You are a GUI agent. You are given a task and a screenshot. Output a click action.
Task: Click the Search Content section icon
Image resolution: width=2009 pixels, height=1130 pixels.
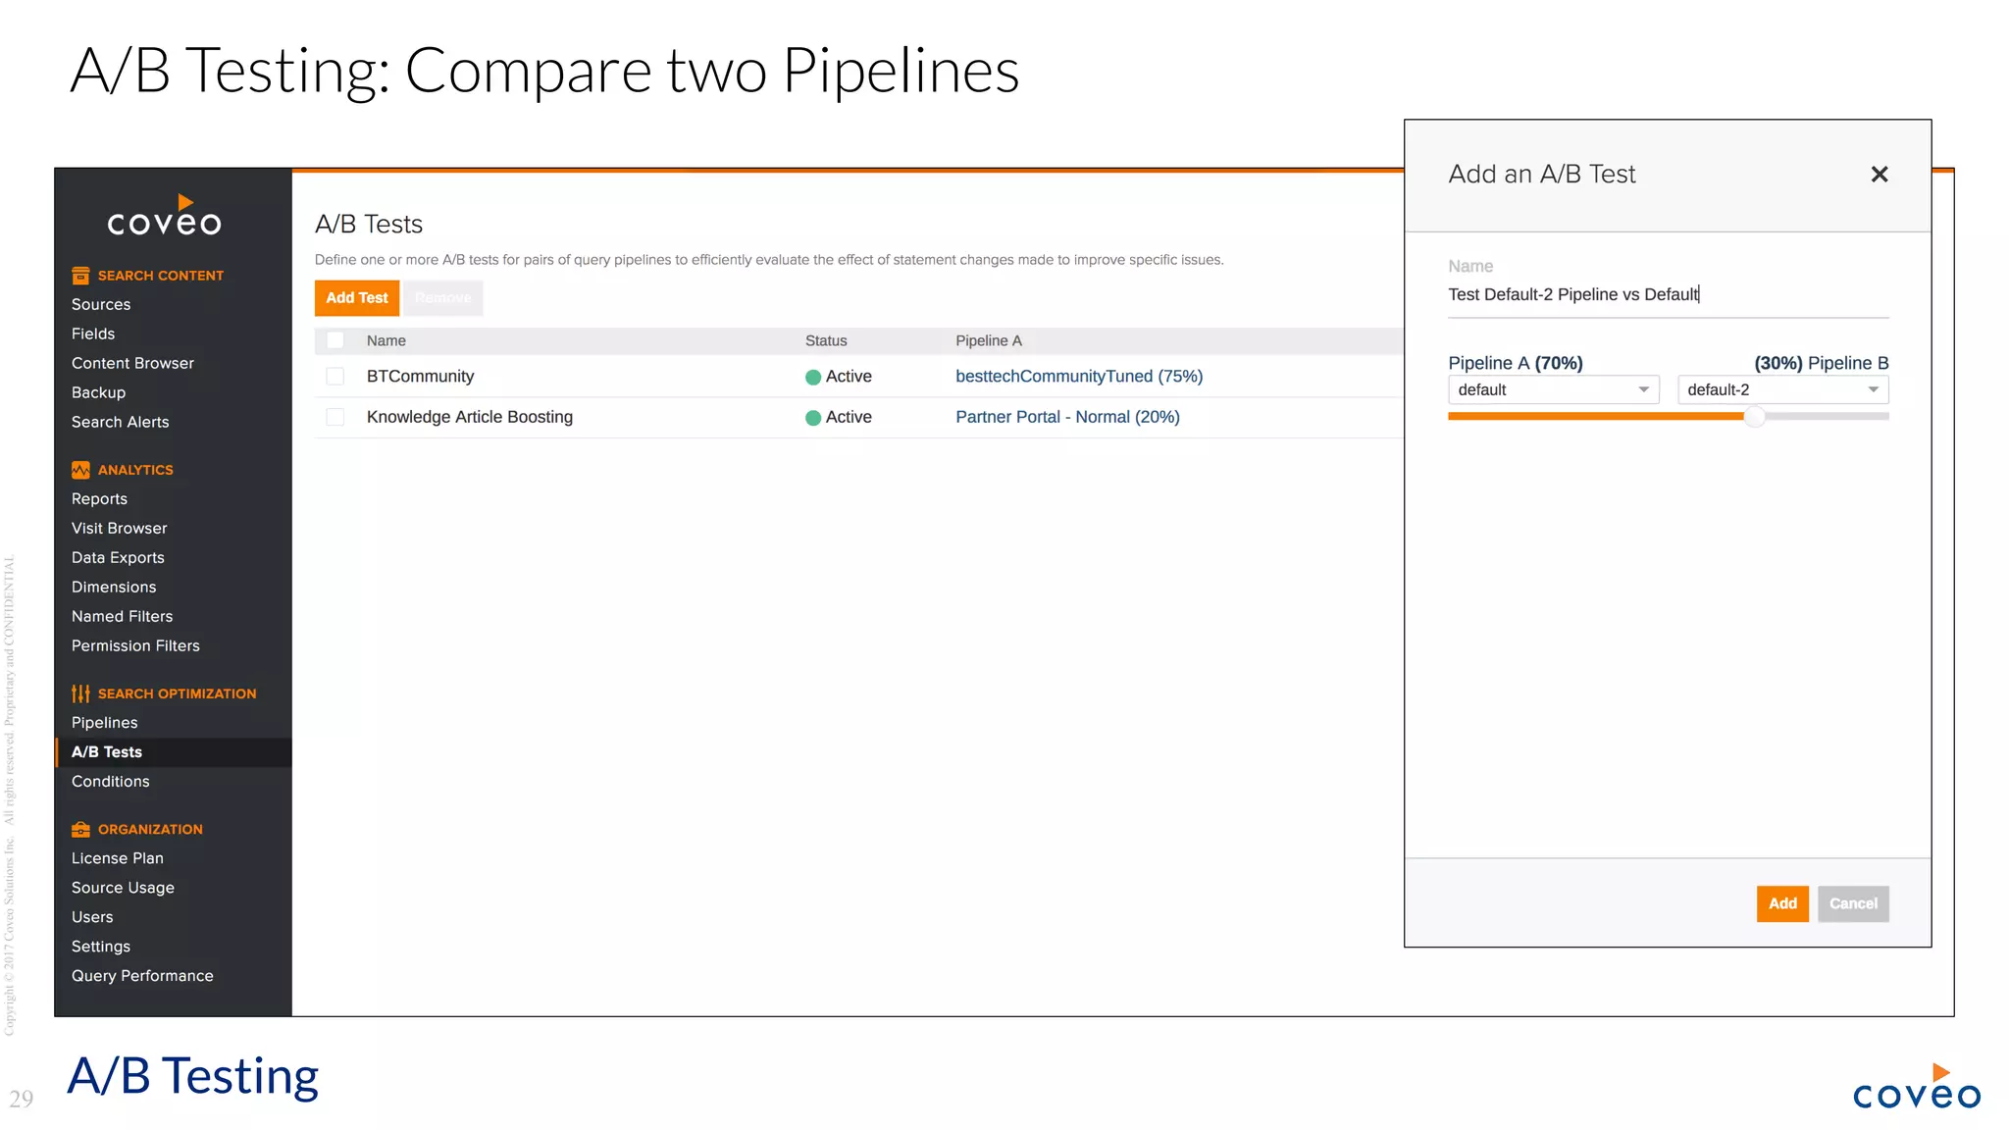[x=80, y=276]
